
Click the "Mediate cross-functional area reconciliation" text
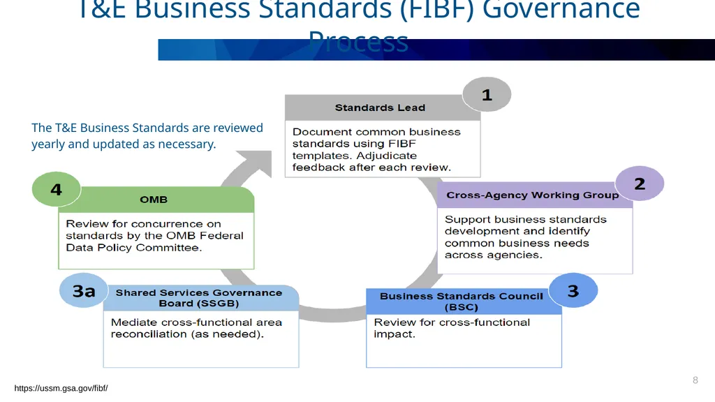[196, 328]
